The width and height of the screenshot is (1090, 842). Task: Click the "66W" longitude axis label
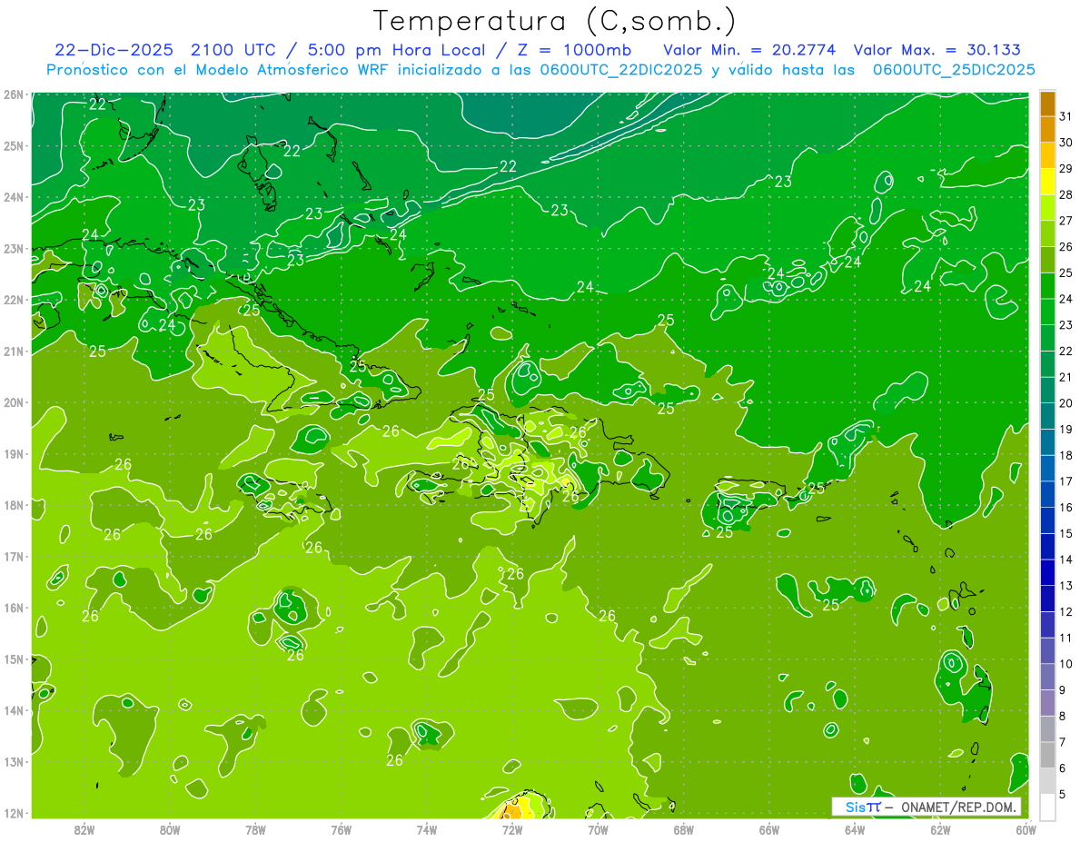tap(769, 829)
